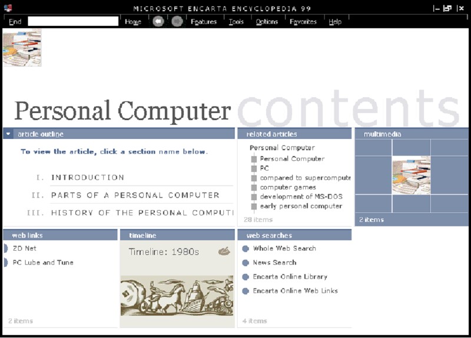Open the Features menu

point(204,22)
